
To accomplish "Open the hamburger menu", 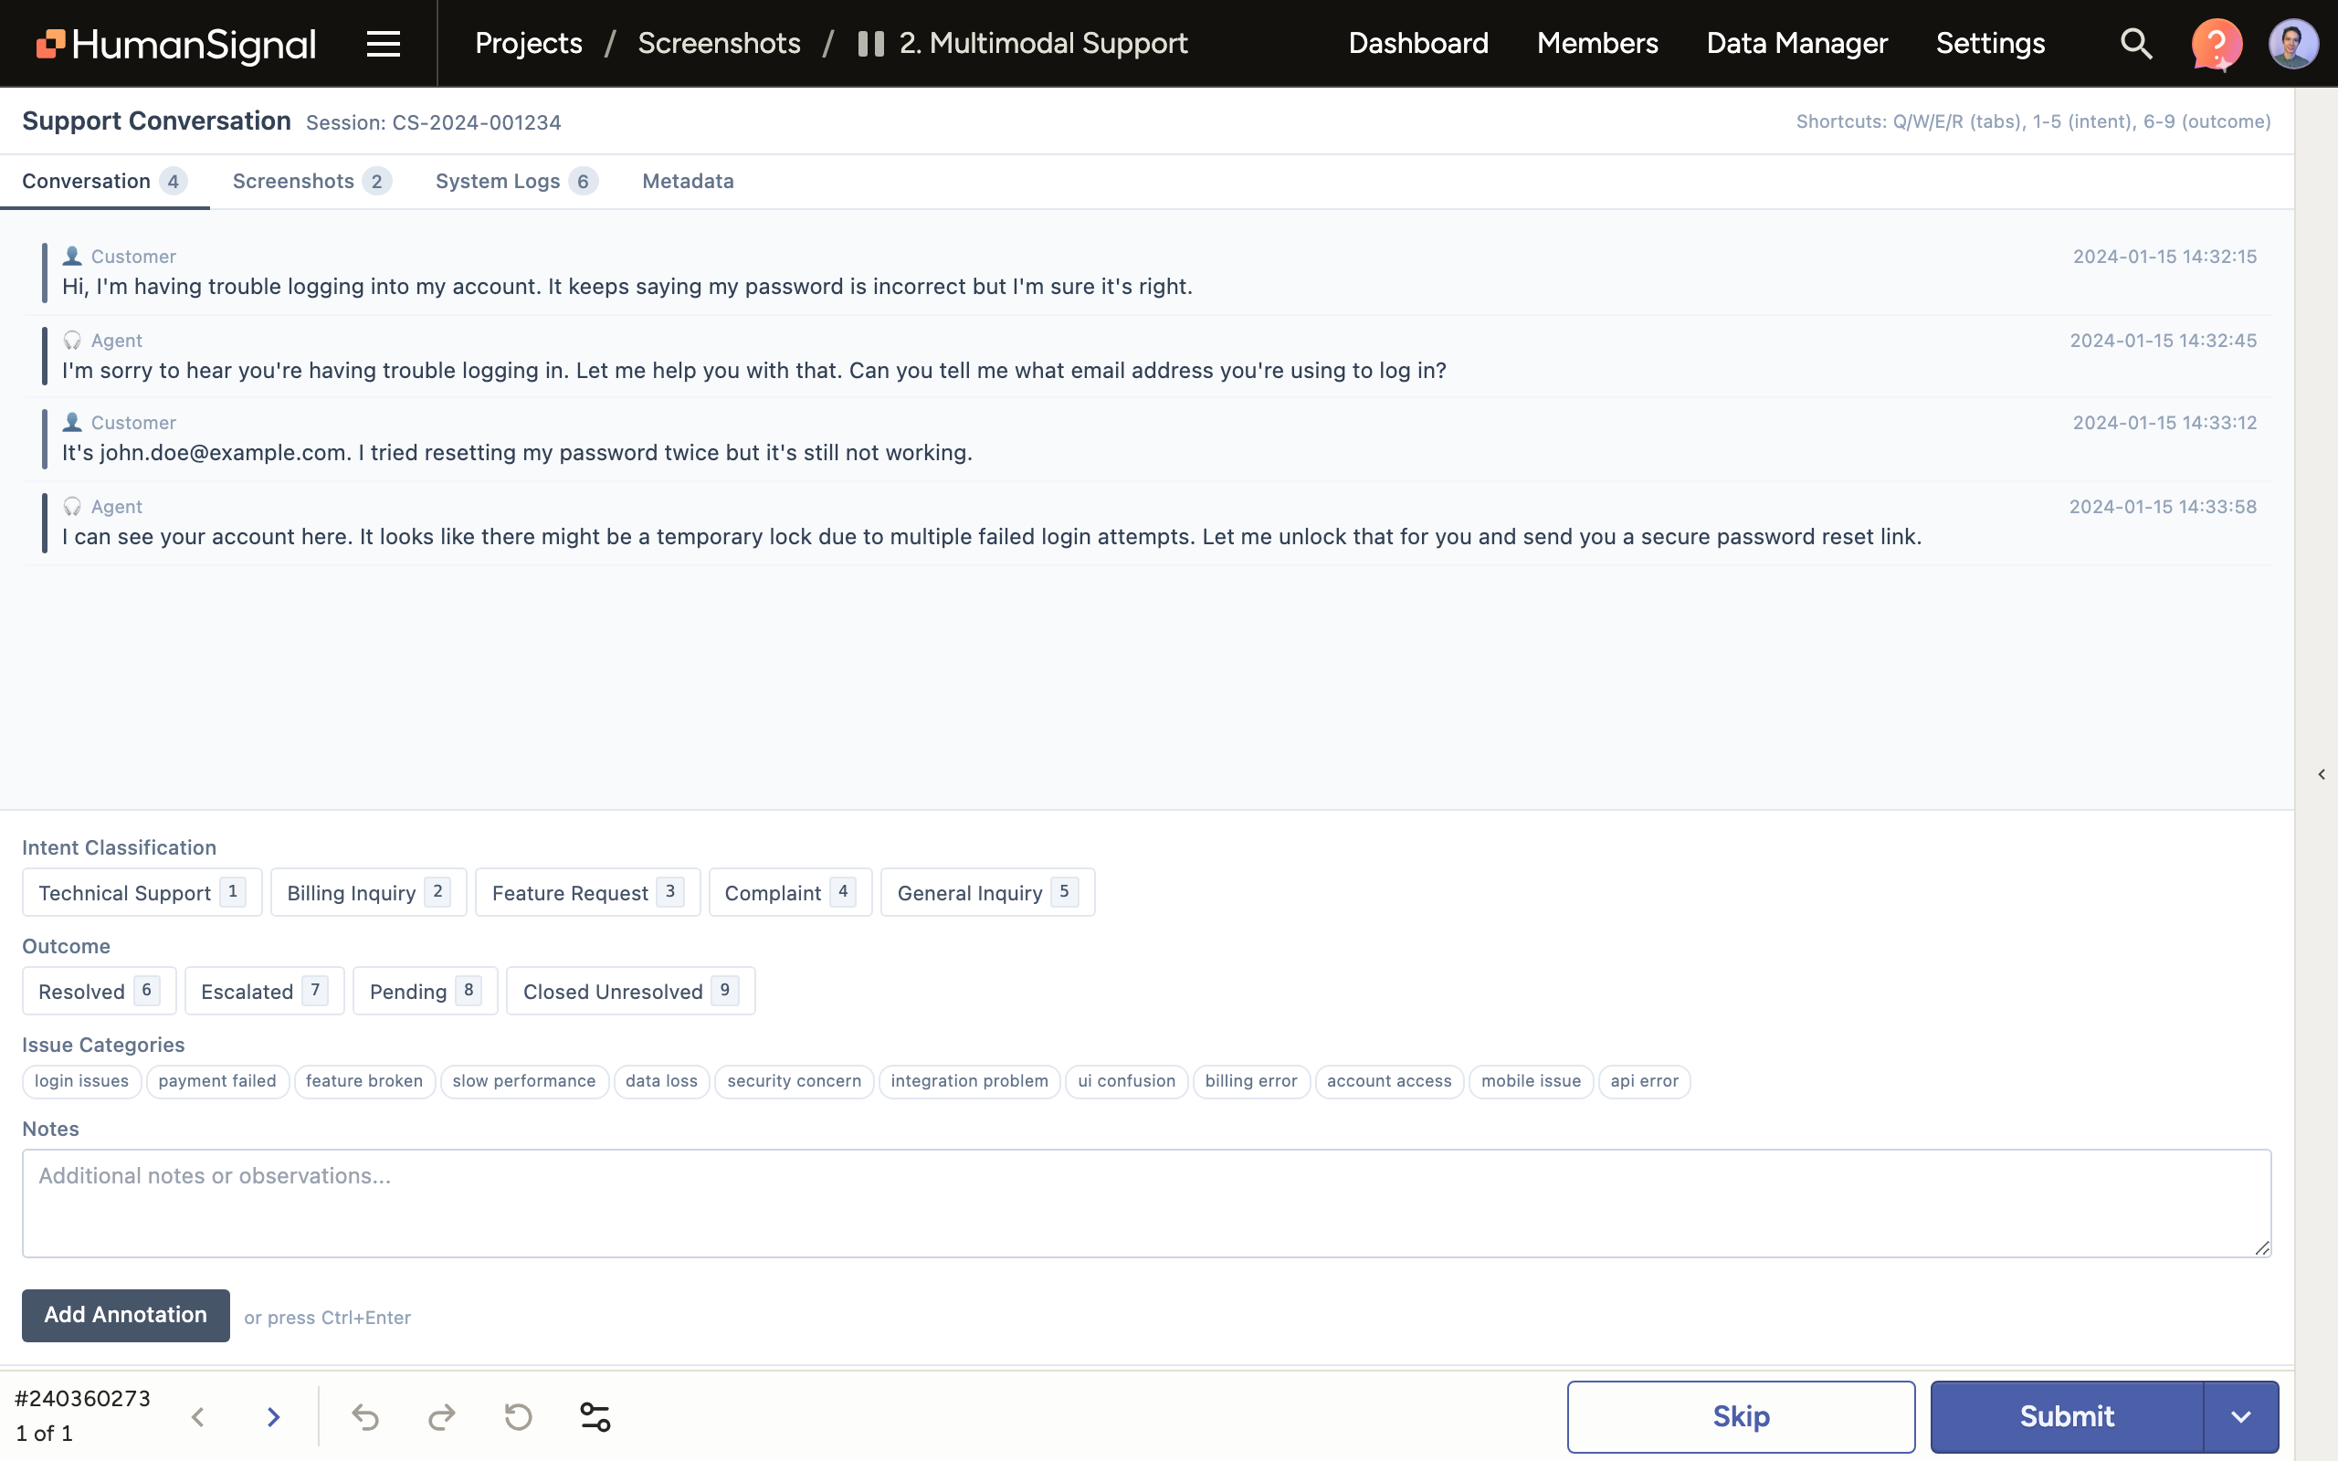I will point(383,44).
